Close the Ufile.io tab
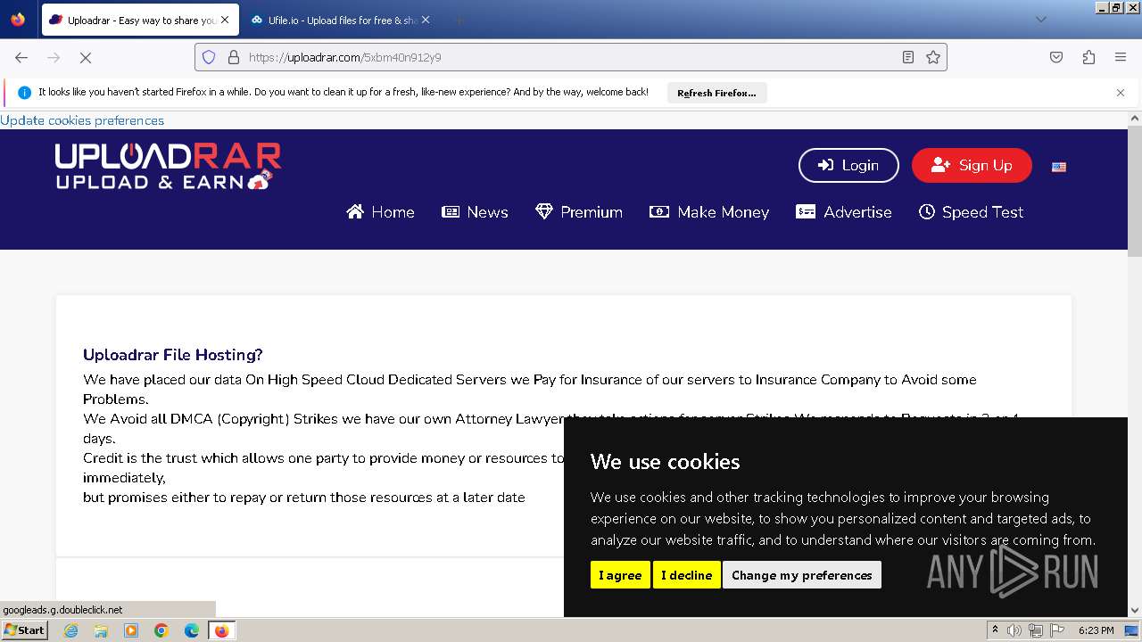This screenshot has height=642, width=1142. (425, 20)
